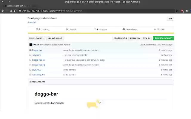
Task: Click the tag icon beside 0 releases
Action: [x=95, y=29]
